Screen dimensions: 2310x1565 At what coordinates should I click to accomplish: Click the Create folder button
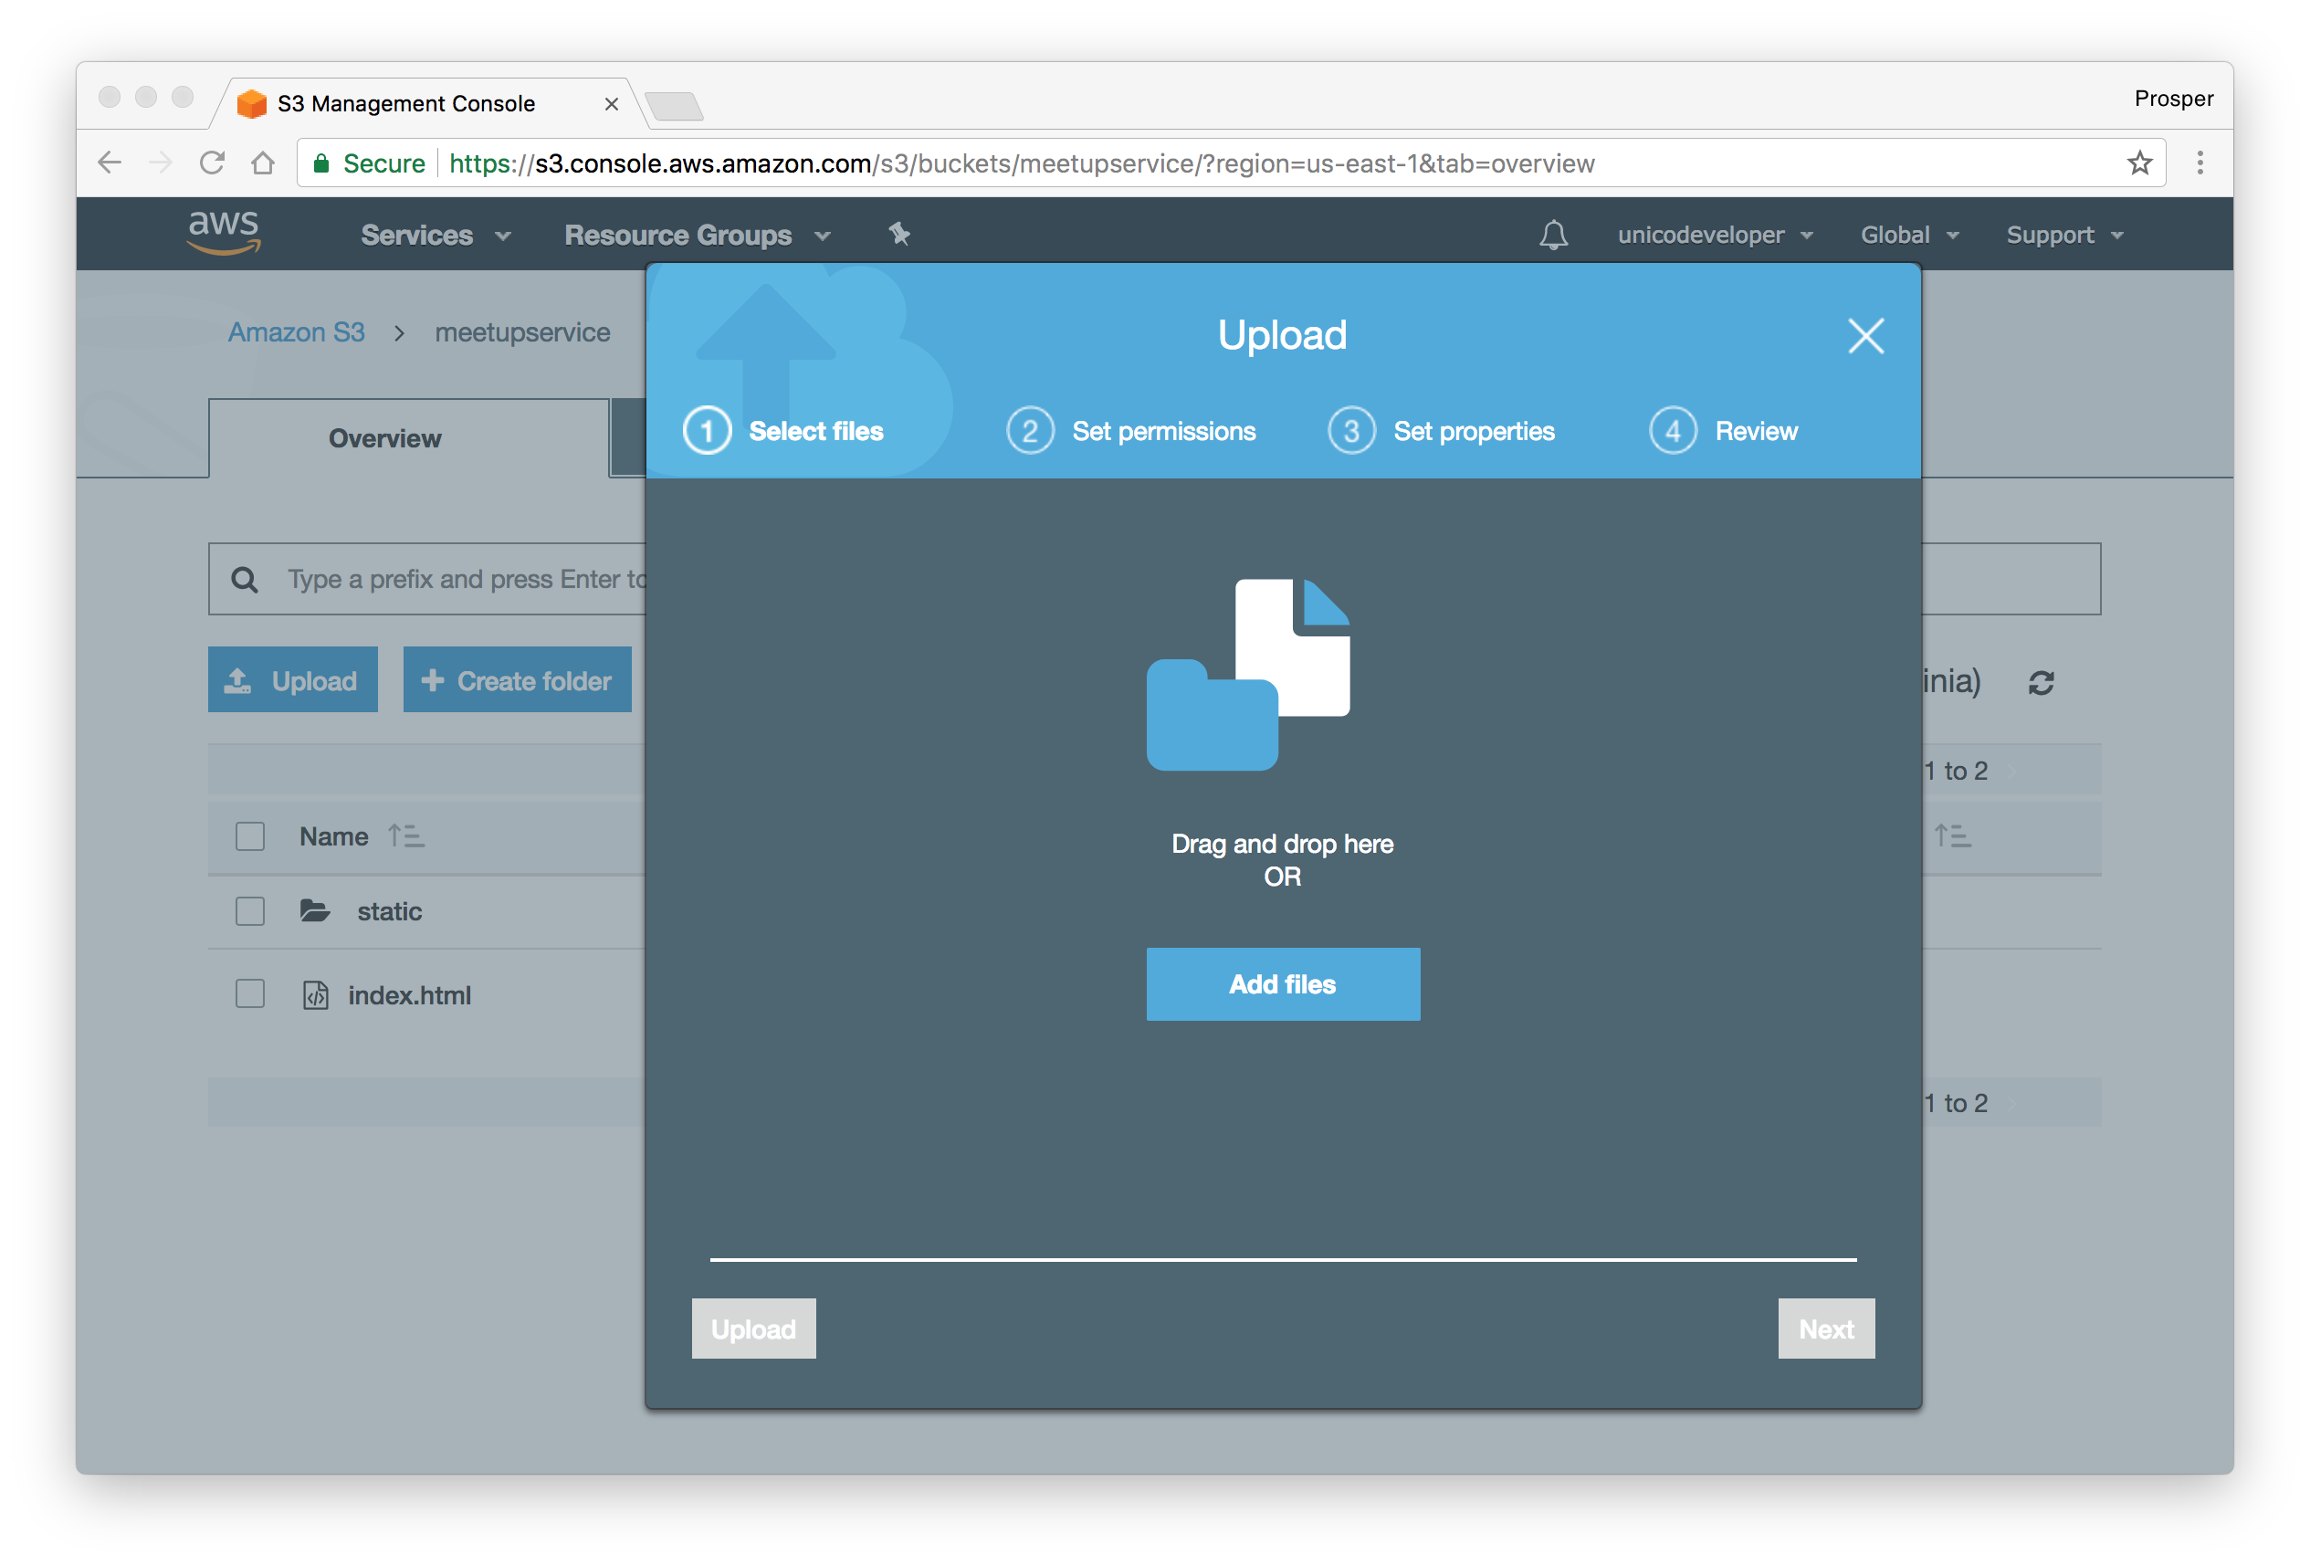[x=517, y=680]
